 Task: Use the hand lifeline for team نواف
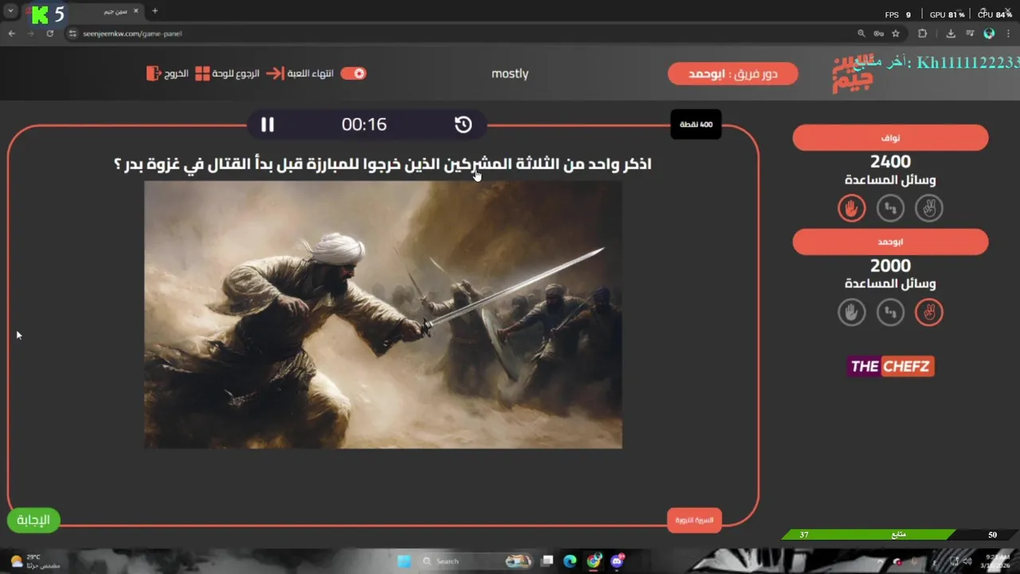point(852,208)
